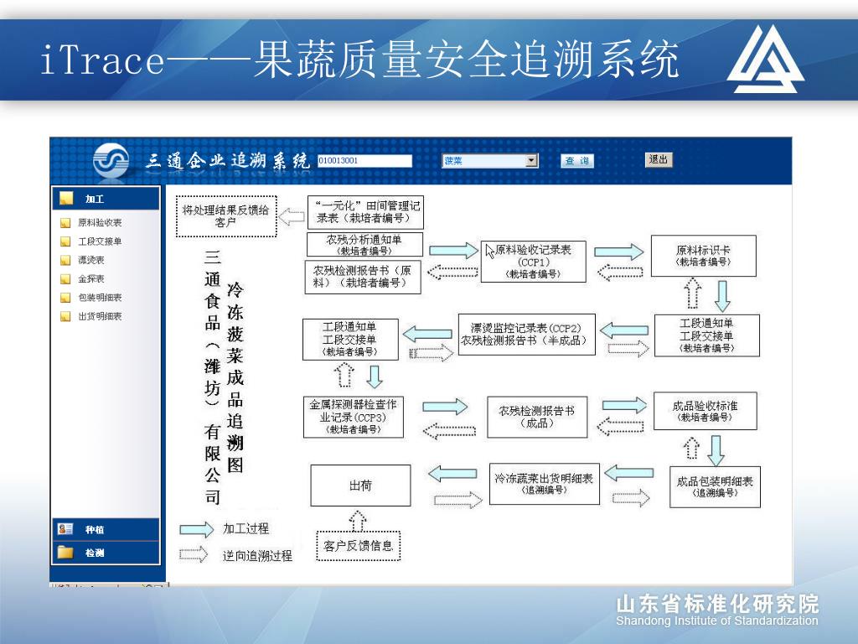Image resolution: width=858 pixels, height=644 pixels.
Task: Click the 将处理结果反馈给客户 box
Action: [x=226, y=216]
